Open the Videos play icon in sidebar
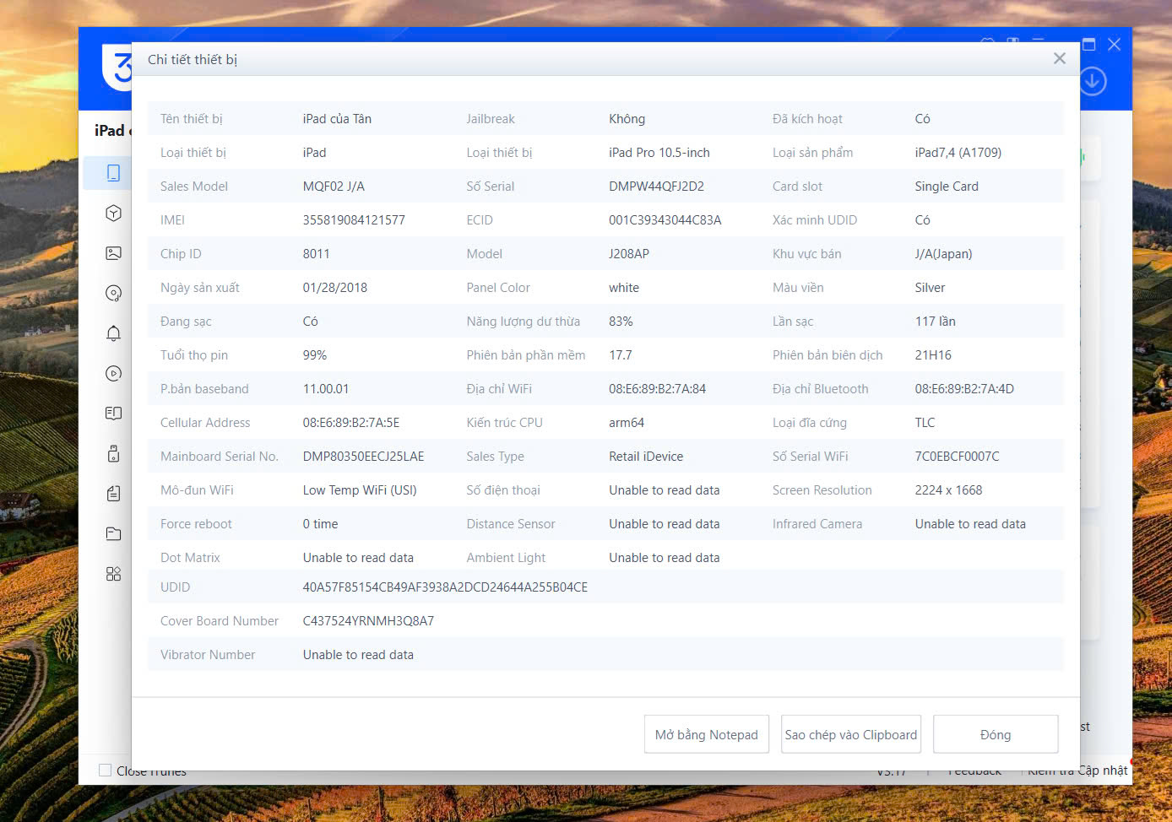1172x822 pixels. coord(113,373)
